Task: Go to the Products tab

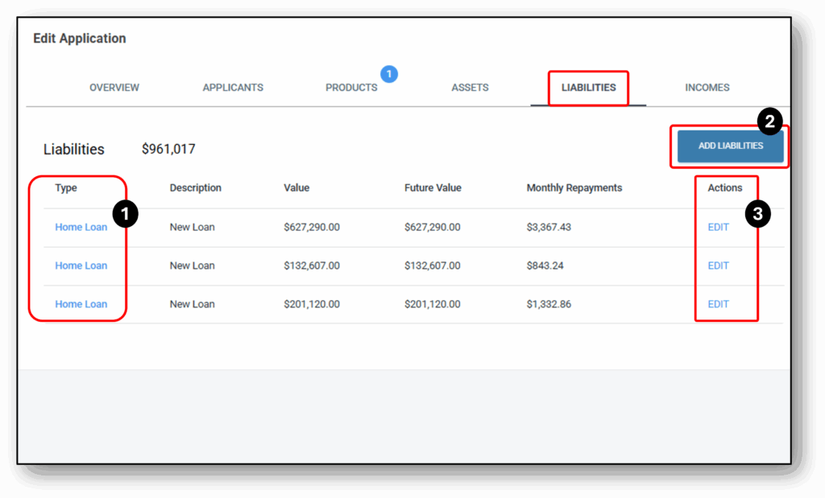Action: coord(351,88)
